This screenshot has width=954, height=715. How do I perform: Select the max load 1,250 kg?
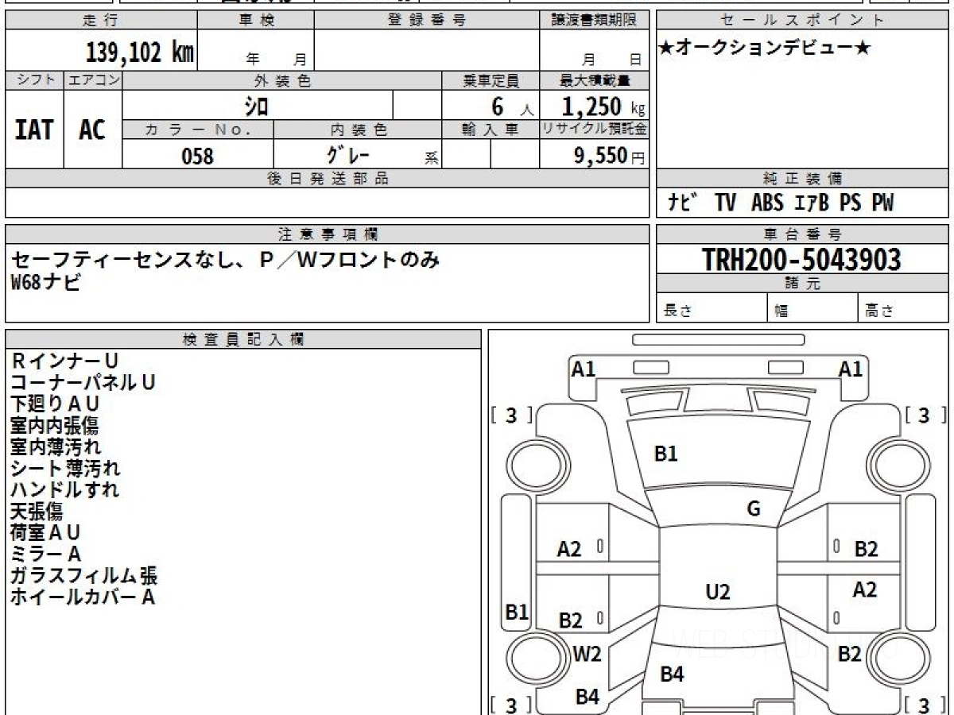(x=603, y=106)
